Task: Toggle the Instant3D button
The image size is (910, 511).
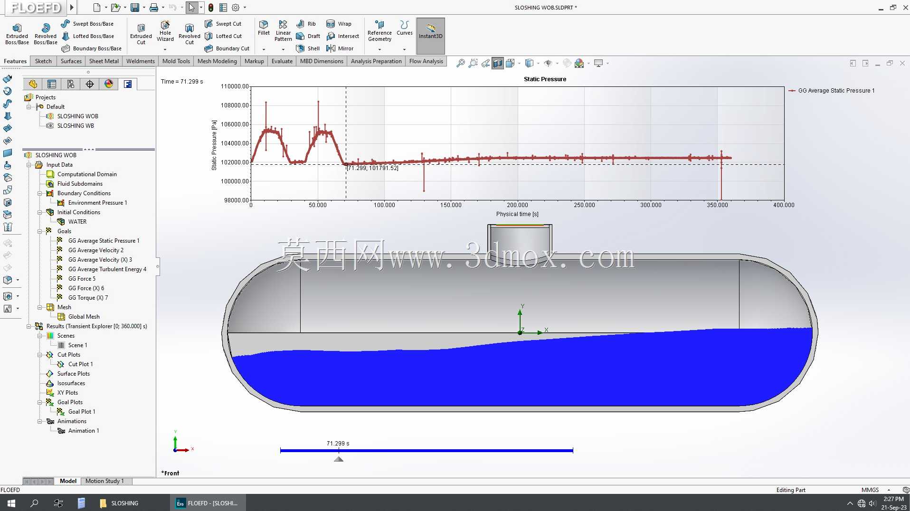Action: click(x=431, y=36)
